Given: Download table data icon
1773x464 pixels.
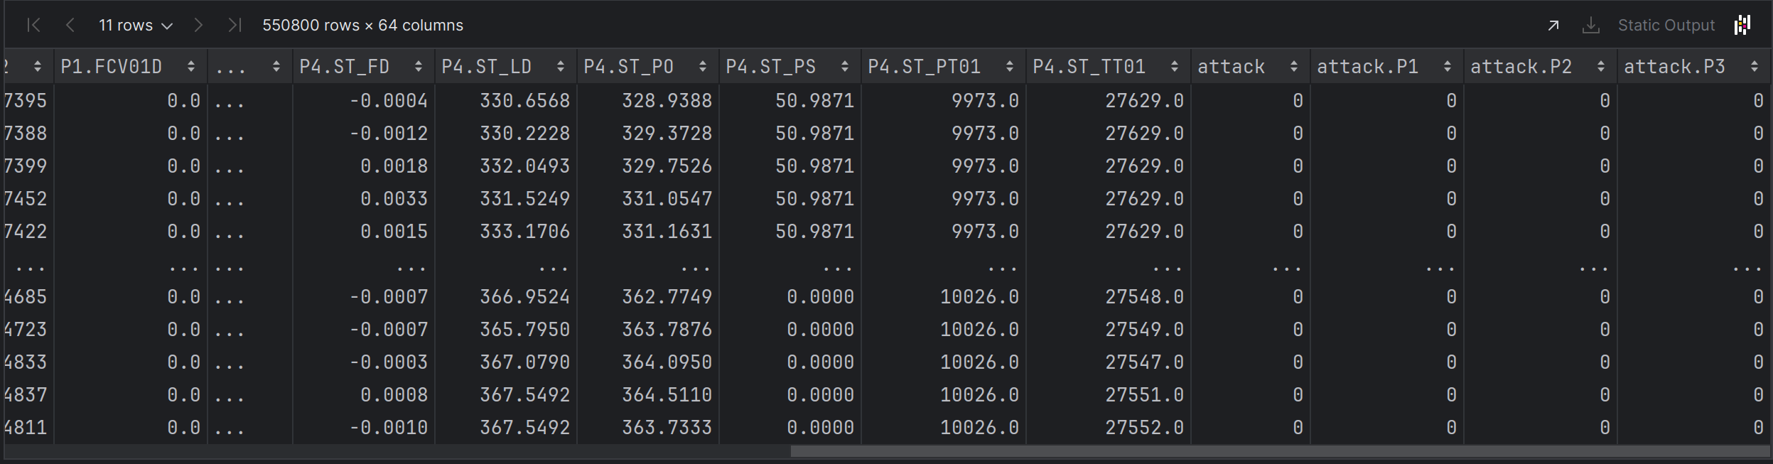Looking at the screenshot, I should [x=1590, y=26].
